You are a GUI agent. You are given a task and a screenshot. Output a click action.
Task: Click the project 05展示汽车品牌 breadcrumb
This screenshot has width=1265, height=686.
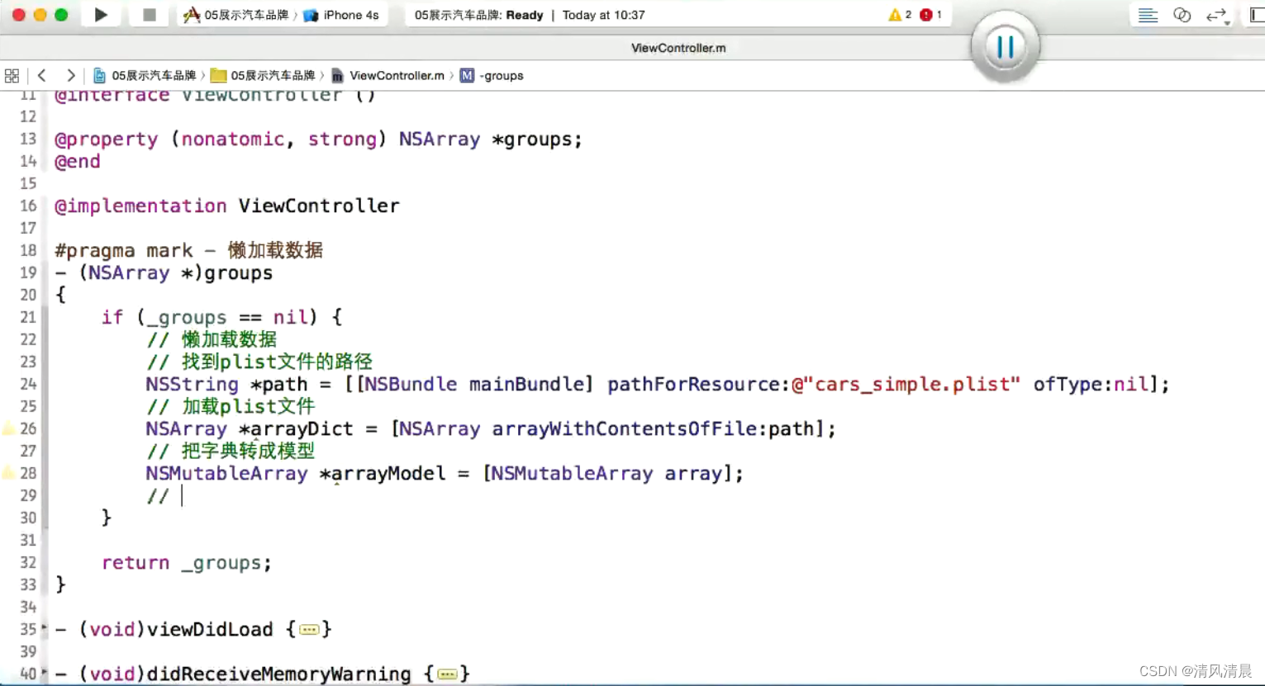(145, 75)
